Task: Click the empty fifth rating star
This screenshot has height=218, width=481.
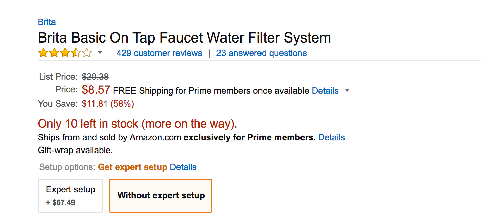Action: (x=87, y=53)
